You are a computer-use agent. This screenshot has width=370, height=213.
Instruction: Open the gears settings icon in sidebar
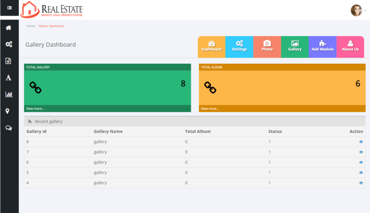click(x=9, y=44)
